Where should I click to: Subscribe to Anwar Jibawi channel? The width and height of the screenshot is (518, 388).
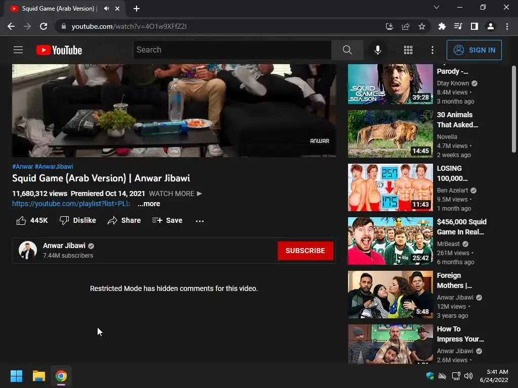coord(305,251)
